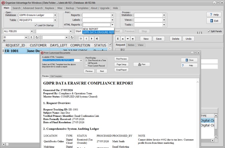225x148 pixels.
Task: Open Help in the Print Customized Documents dialog
Action: (189, 65)
